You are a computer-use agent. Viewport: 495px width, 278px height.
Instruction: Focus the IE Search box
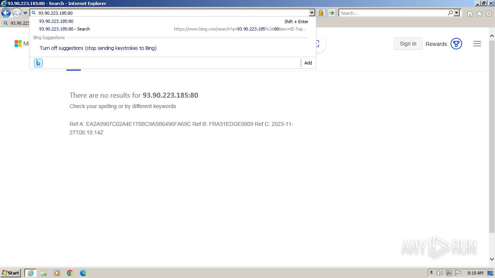coord(393,13)
